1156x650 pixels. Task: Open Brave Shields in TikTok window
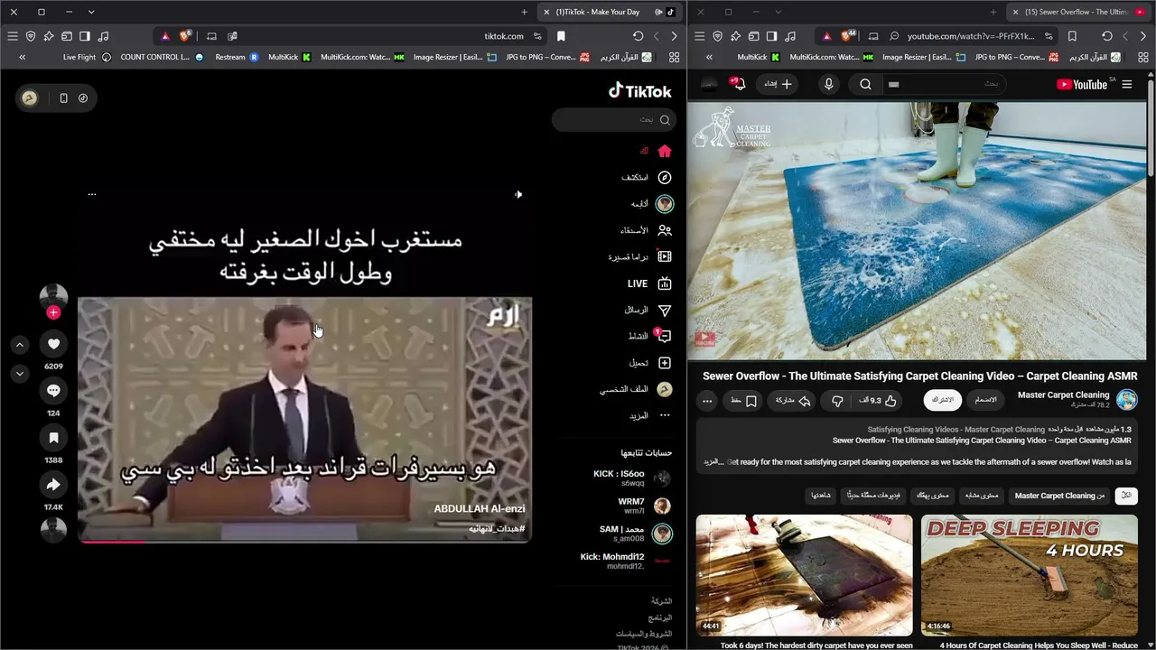click(x=185, y=36)
